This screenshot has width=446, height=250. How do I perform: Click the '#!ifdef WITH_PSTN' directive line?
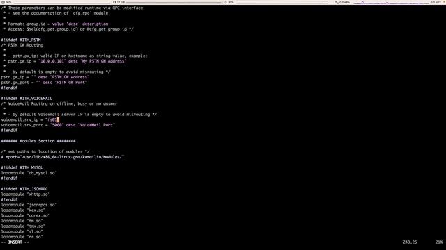coord(21,40)
